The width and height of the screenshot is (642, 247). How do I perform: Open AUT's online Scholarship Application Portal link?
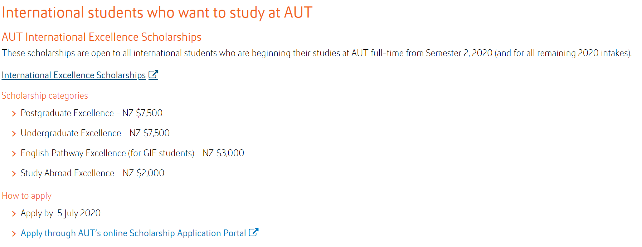point(133,233)
